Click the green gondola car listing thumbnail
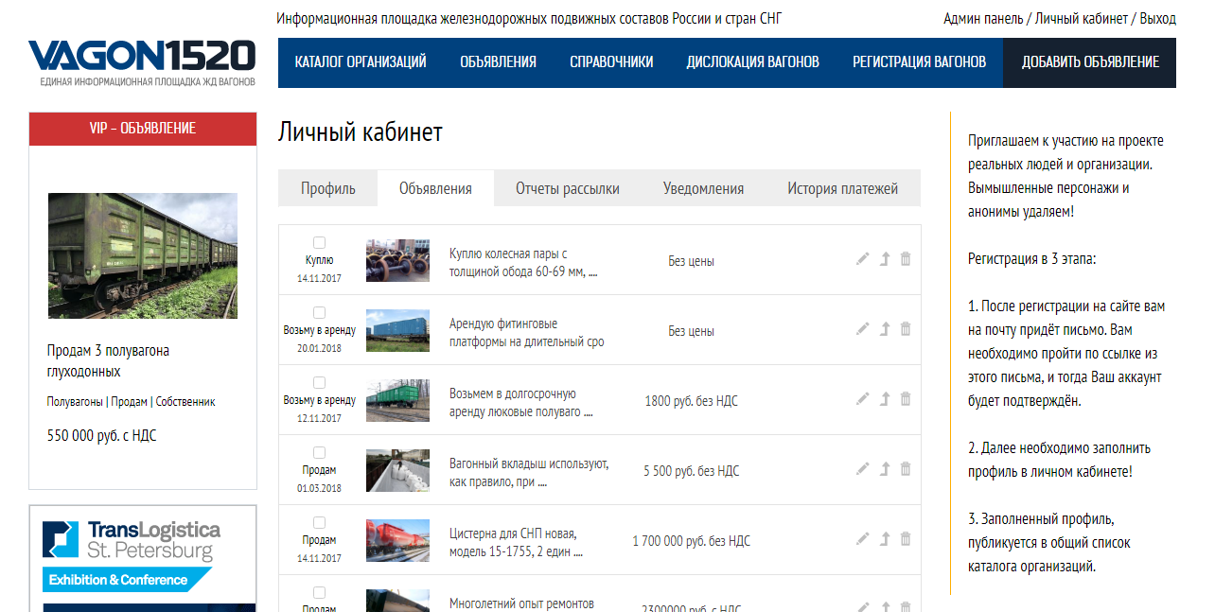This screenshot has height=612, width=1215. tap(397, 400)
